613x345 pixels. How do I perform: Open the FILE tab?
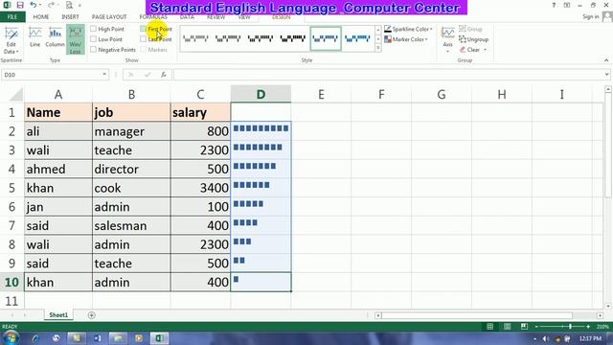(x=12, y=17)
